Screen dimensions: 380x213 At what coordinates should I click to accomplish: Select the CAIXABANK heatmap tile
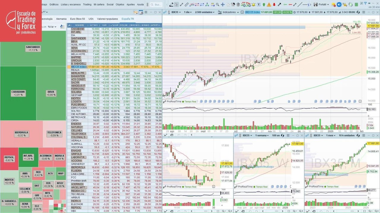coord(18,93)
